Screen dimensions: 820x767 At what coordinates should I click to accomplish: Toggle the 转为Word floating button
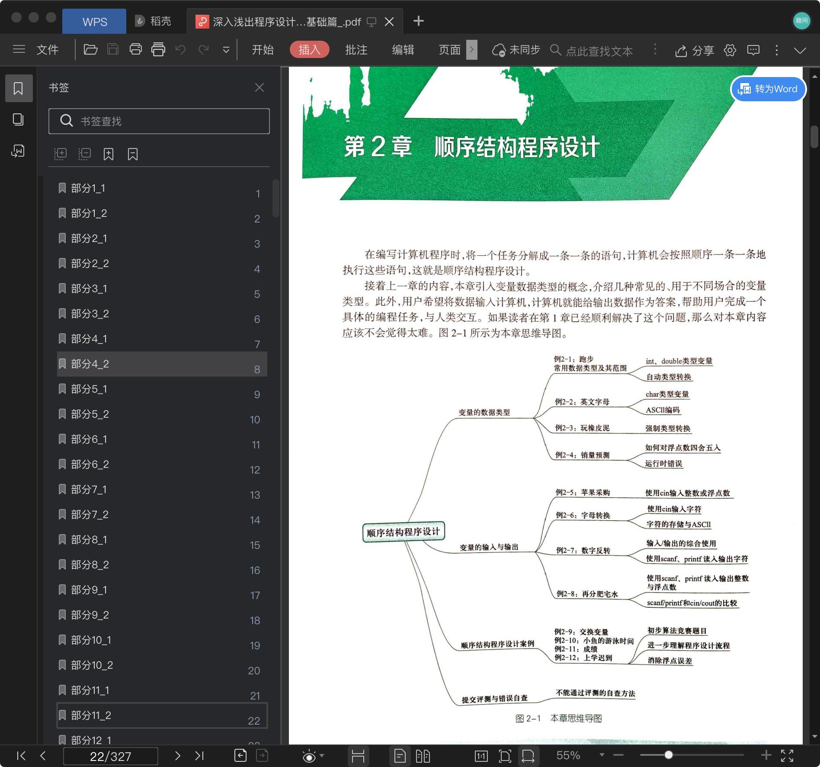768,89
